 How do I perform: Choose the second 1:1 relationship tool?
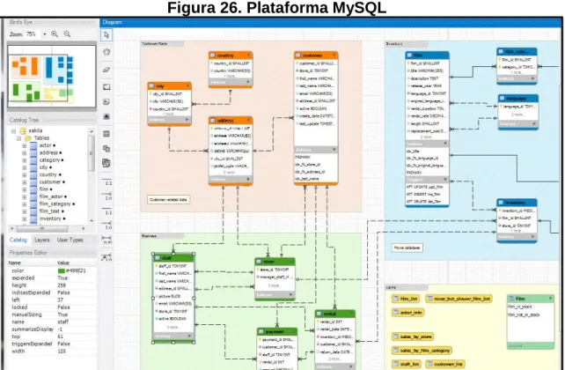106,211
